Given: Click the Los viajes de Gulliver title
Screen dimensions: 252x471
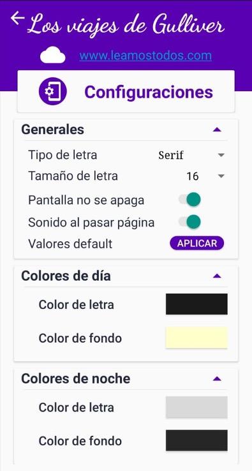Looking at the screenshot, I should (x=126, y=25).
